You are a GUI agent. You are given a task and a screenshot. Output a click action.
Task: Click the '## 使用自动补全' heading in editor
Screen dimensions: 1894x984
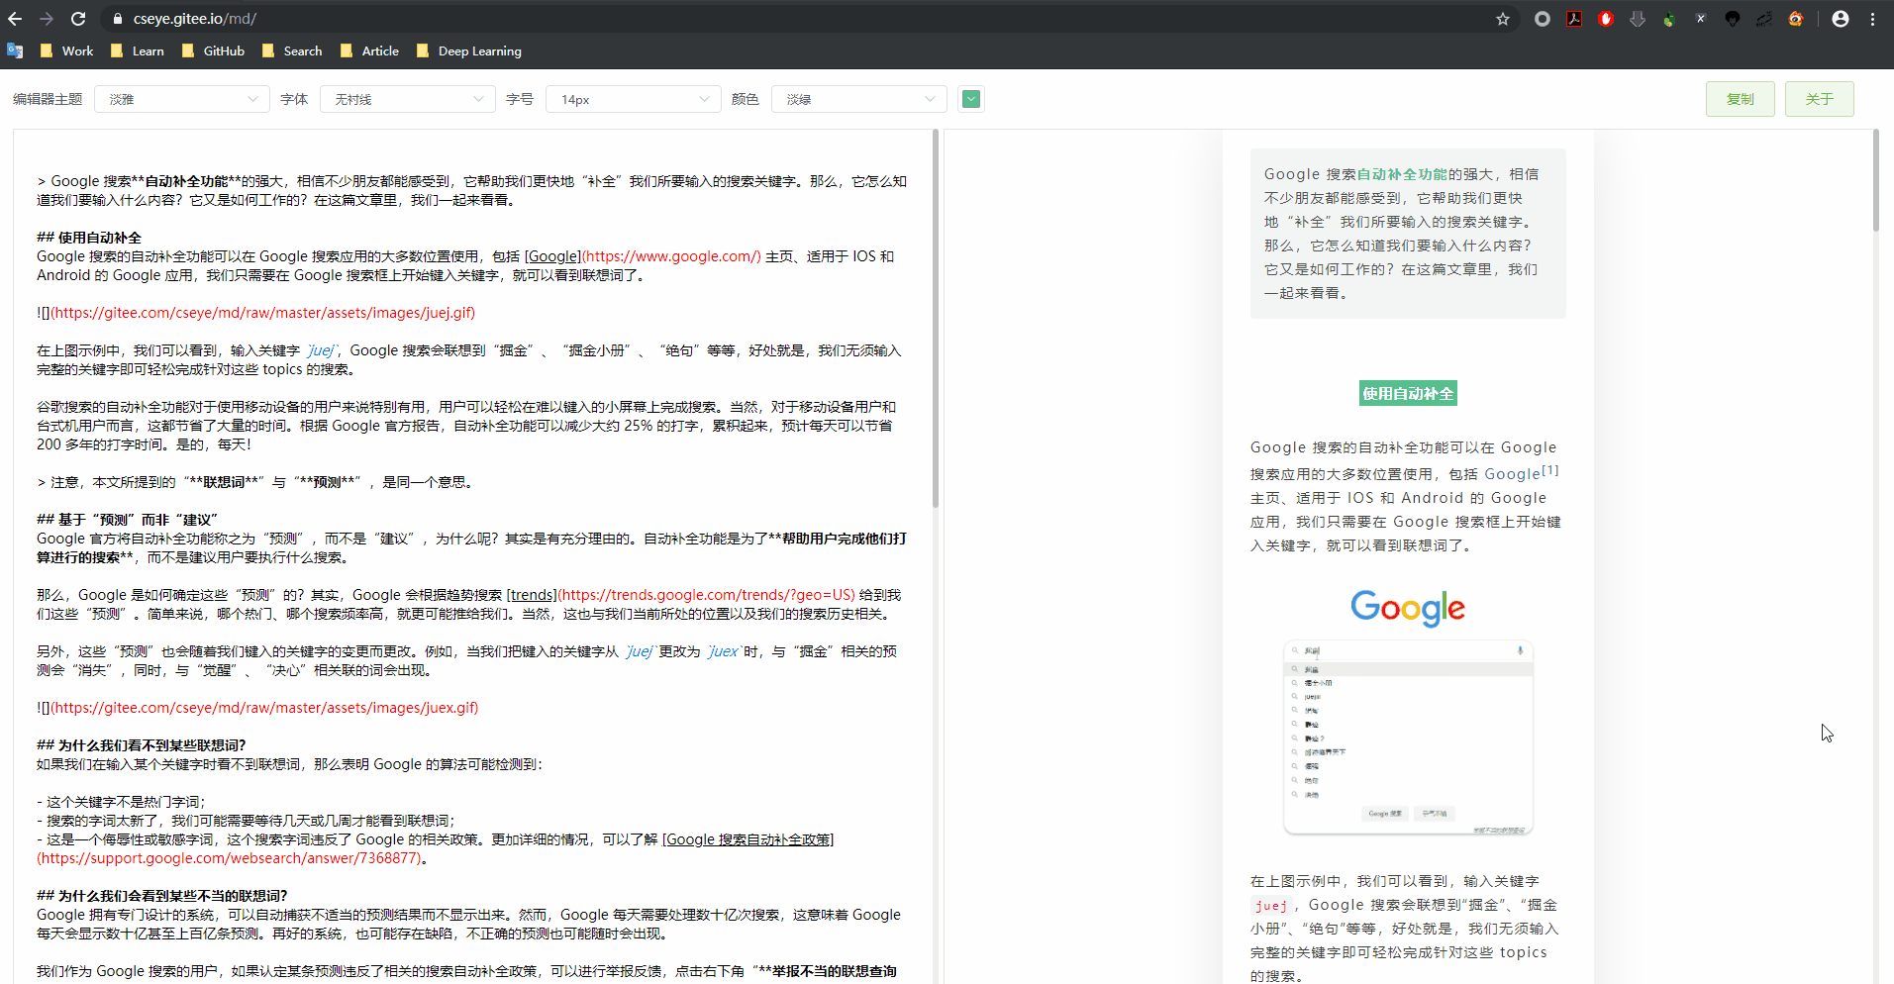coord(89,238)
